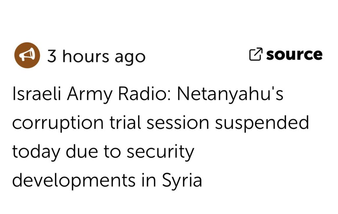Click the word today in the news text
This screenshot has height=214, width=338.
pos(36,152)
